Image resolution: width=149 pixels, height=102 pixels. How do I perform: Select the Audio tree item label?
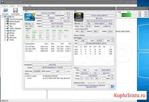(12, 35)
